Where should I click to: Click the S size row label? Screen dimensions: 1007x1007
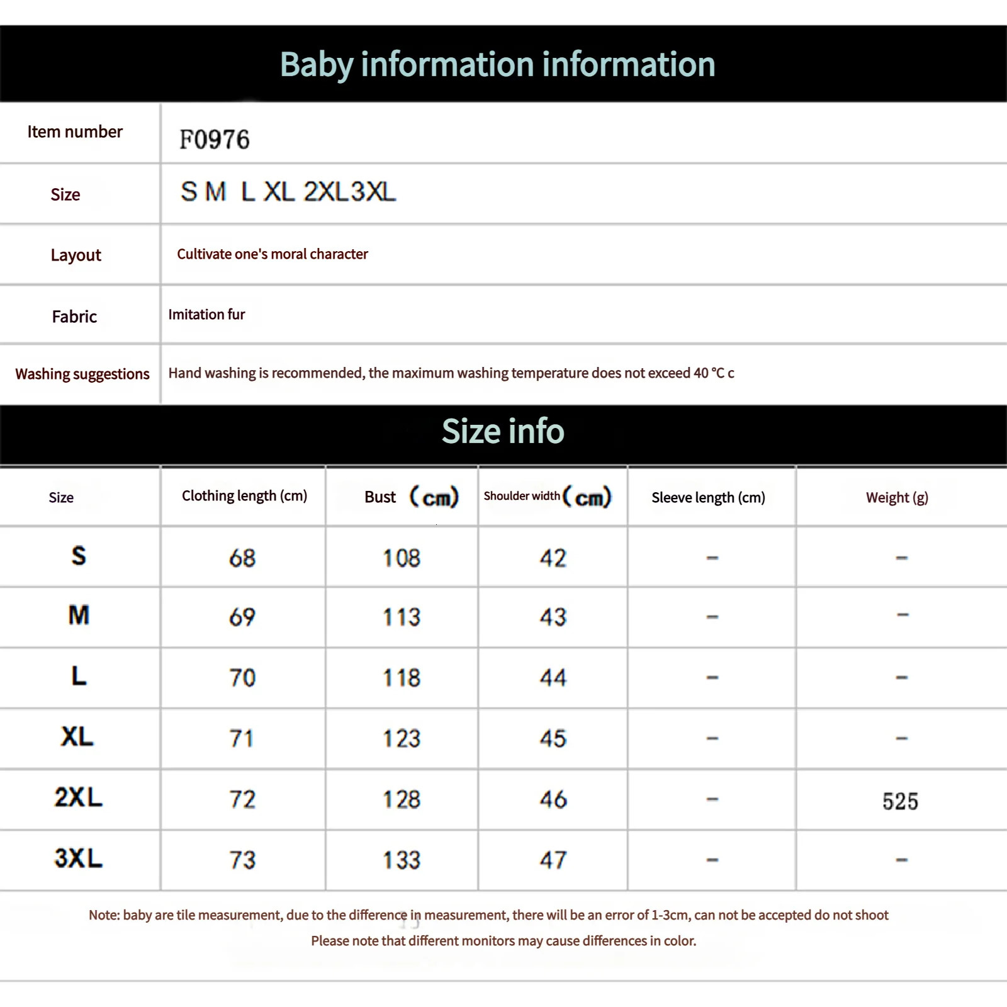coord(79,556)
